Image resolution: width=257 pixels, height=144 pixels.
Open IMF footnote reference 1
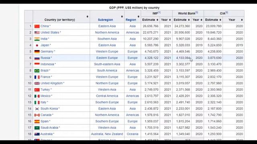coord(159,12)
